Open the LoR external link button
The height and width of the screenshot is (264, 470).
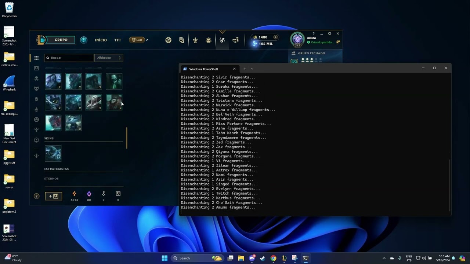pyautogui.click(x=138, y=40)
